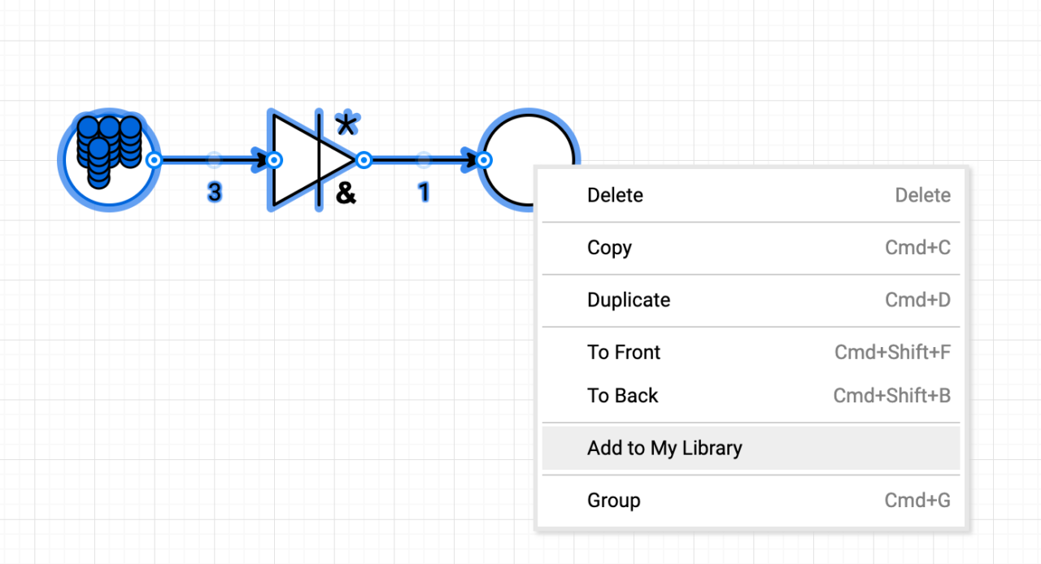Click Delete in the context menu
Screen dimensions: 1041x564
(x=615, y=195)
